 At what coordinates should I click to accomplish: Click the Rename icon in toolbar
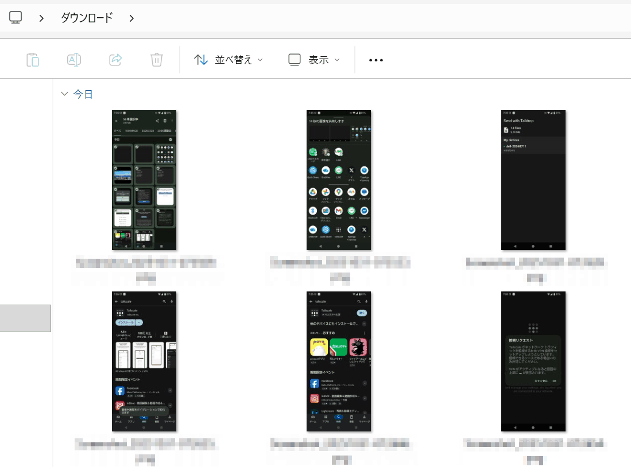coord(74,60)
